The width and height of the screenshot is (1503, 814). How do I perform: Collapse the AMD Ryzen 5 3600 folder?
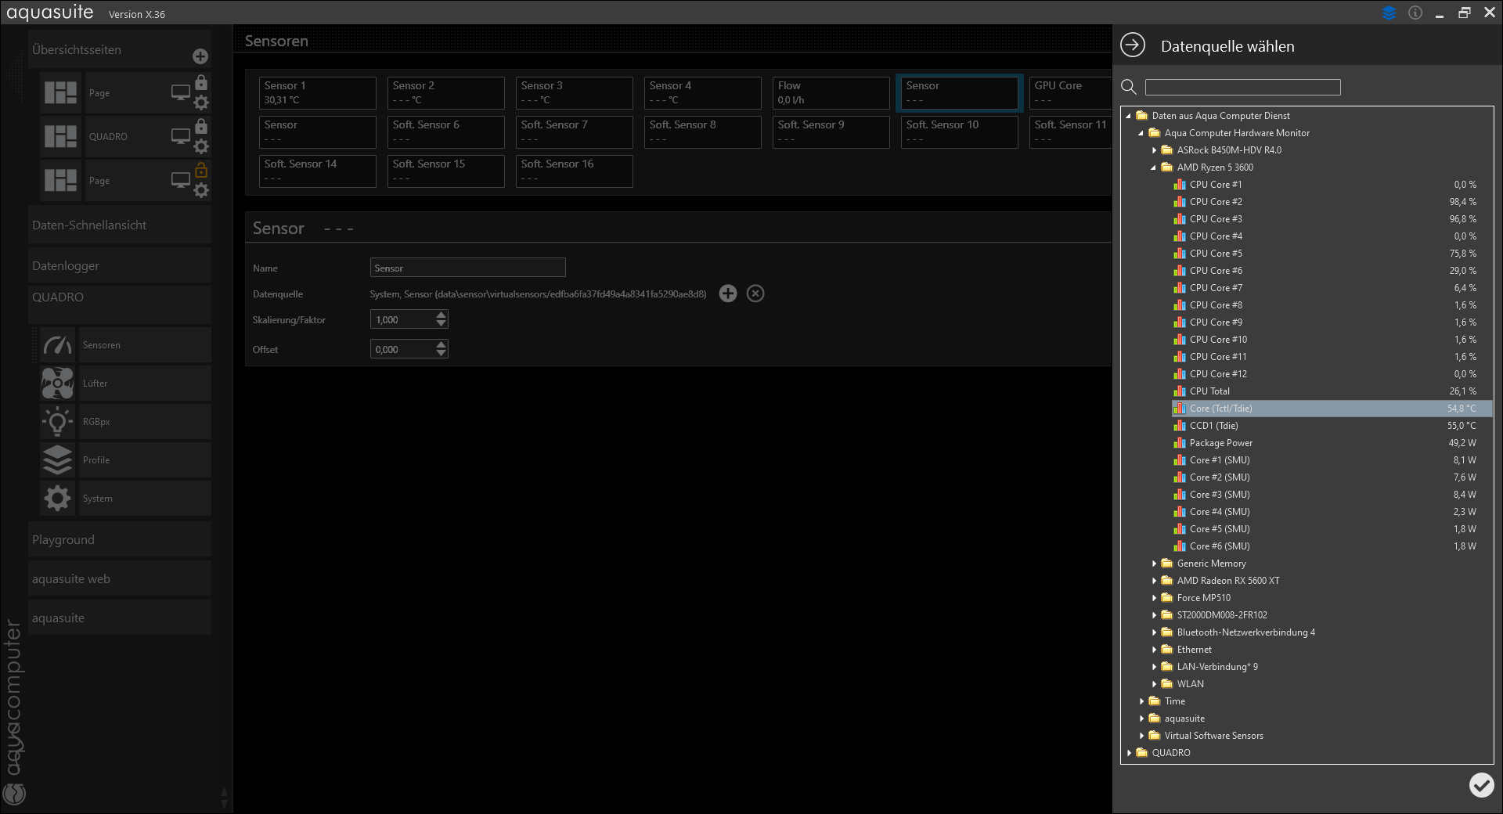pos(1153,167)
